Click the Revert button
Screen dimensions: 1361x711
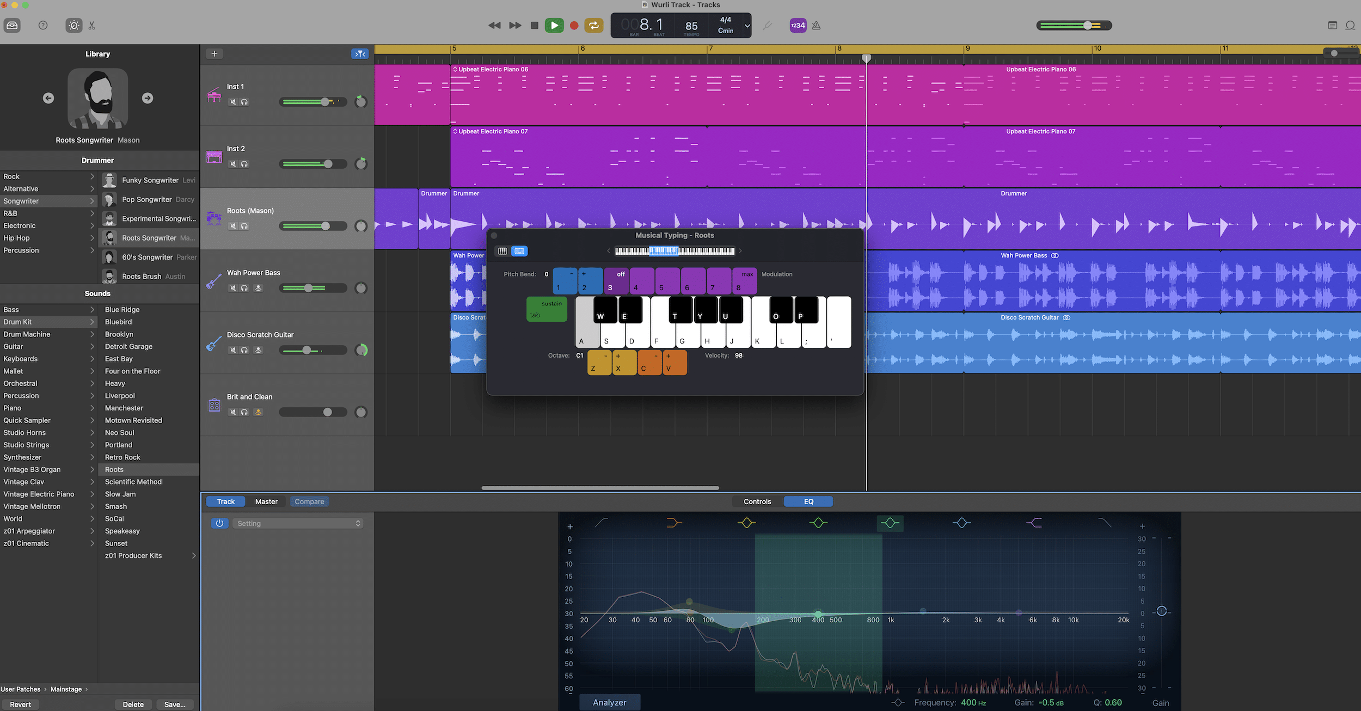pos(20,704)
